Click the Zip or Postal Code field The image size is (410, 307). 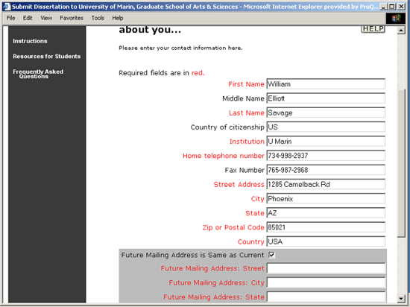click(x=326, y=227)
